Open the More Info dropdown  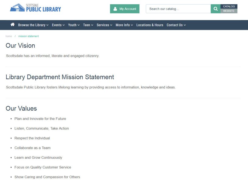(x=124, y=25)
